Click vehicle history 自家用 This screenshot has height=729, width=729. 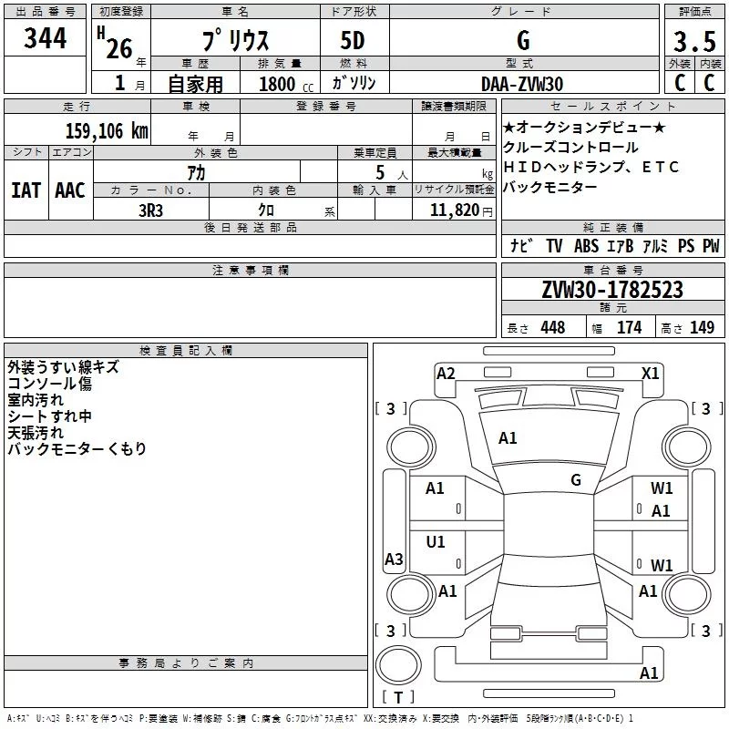click(195, 84)
